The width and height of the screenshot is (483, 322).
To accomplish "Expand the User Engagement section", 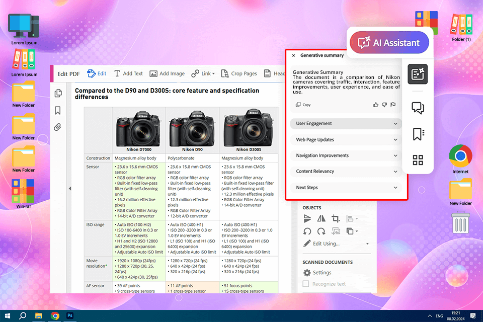I will coord(346,124).
